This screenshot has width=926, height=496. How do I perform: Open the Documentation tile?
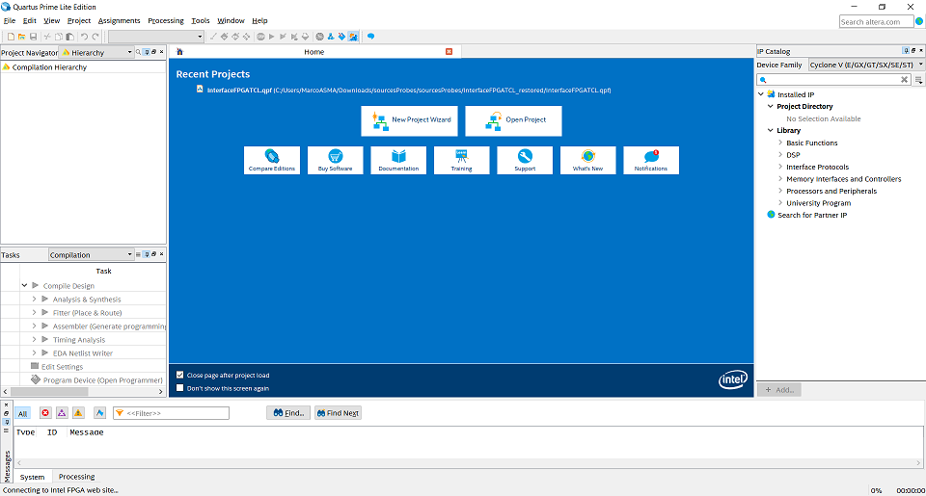(398, 160)
